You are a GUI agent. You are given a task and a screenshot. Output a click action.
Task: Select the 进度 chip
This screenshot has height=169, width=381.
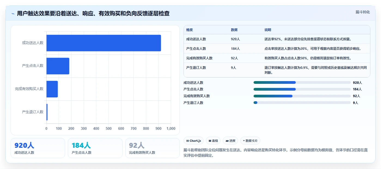click(x=230, y=141)
